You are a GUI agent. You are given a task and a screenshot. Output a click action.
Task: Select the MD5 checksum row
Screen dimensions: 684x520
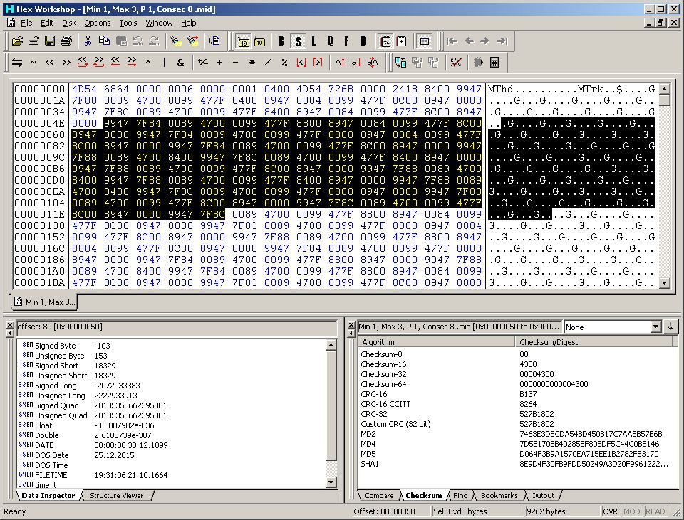(368, 453)
